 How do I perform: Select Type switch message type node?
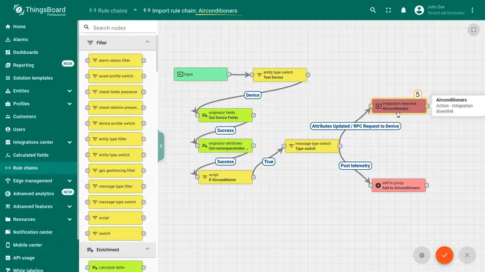tap(312, 146)
